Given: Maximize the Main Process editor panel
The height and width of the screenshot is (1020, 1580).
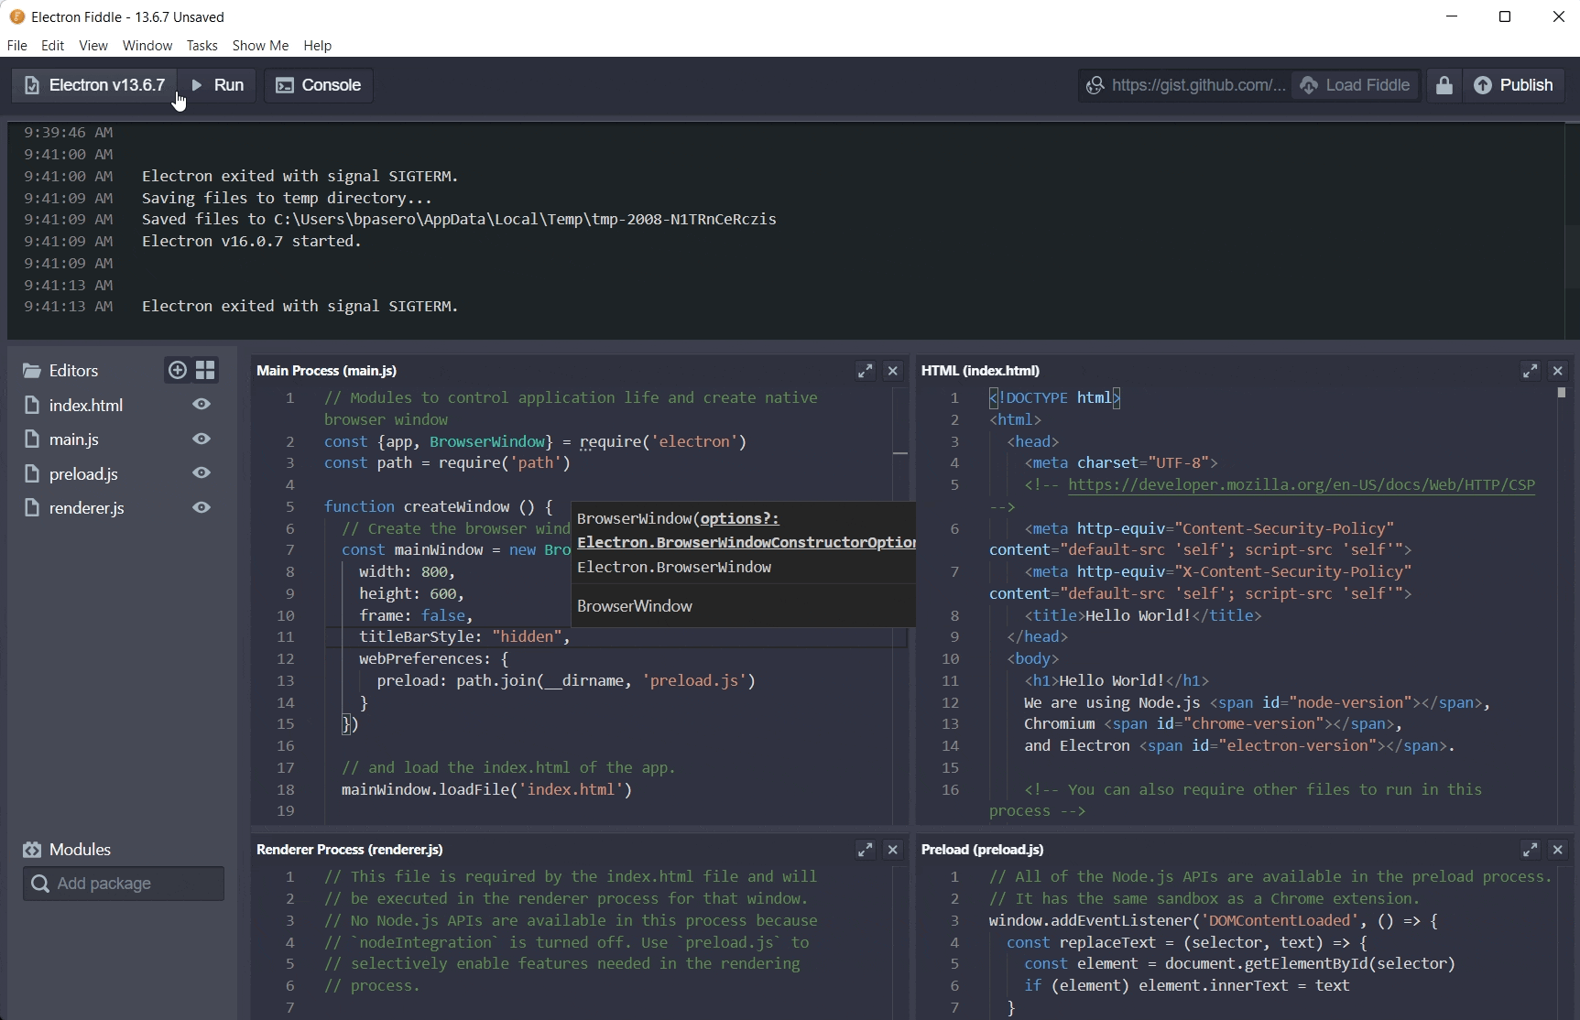Looking at the screenshot, I should (x=866, y=371).
